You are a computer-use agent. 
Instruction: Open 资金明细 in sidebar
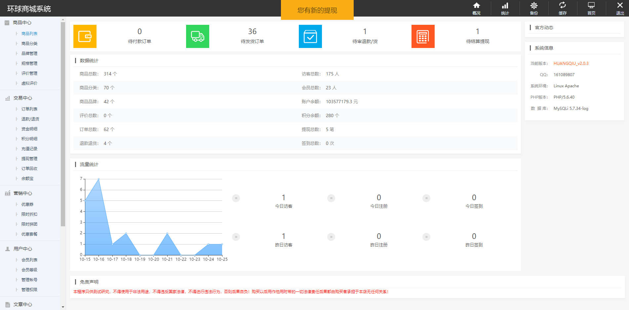pos(29,129)
